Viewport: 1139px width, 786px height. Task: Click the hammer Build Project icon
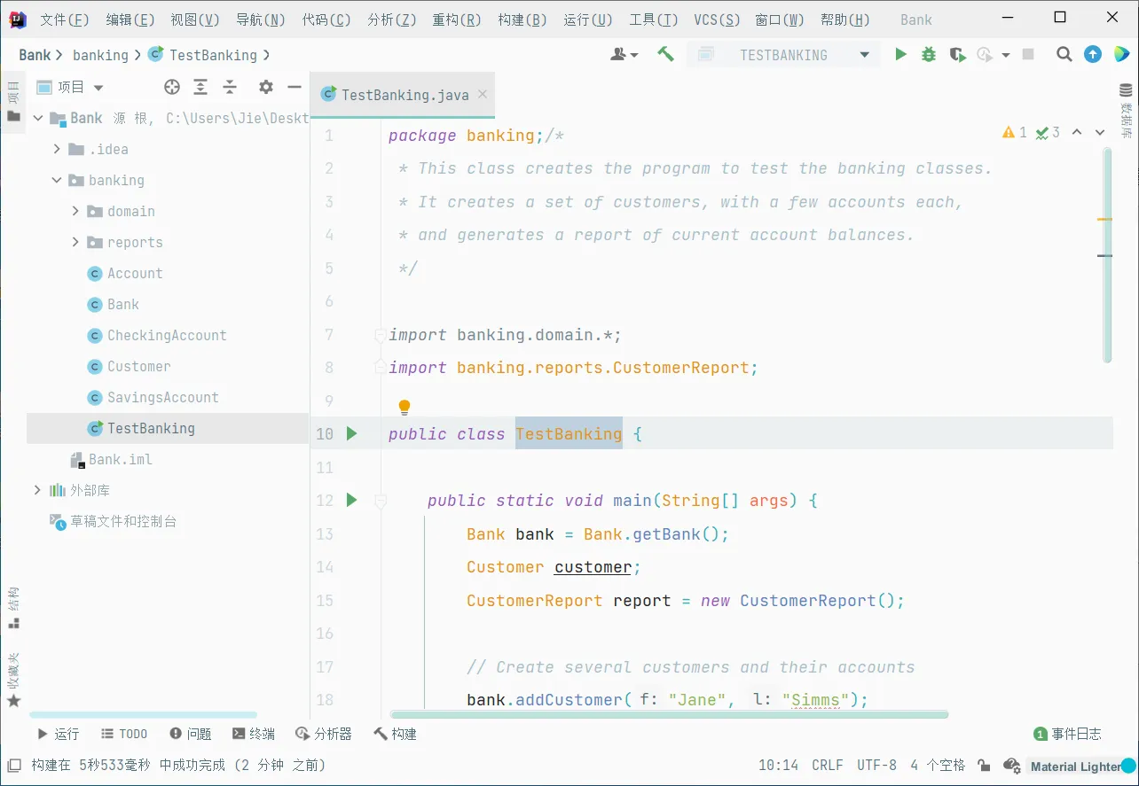[x=665, y=55]
